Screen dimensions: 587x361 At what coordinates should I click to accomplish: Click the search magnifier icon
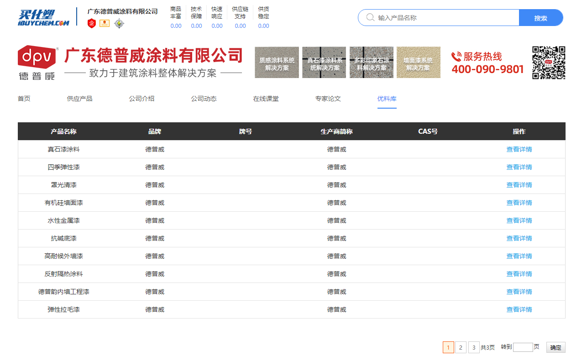pos(370,17)
